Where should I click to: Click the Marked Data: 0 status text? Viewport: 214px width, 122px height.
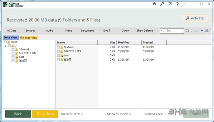[x=72, y=114]
